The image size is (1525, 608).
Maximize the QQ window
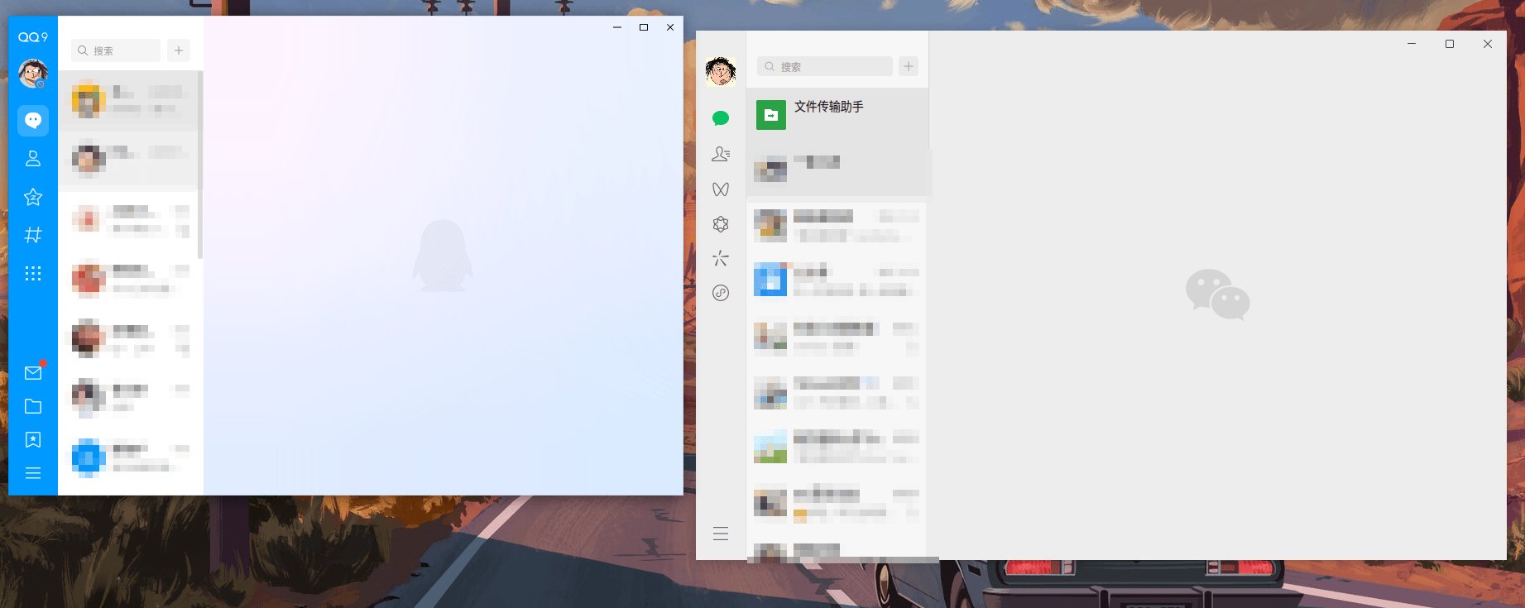pos(644,27)
